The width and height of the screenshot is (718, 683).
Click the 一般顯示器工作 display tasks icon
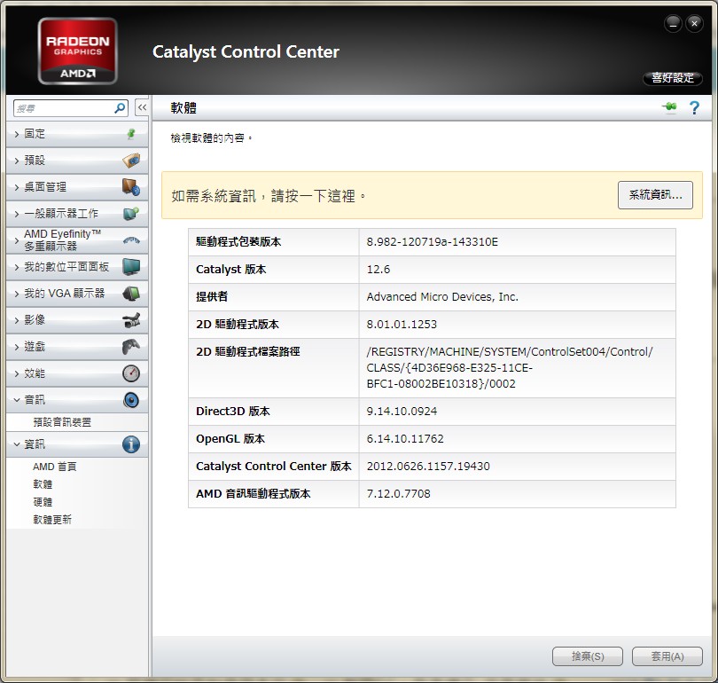(131, 214)
